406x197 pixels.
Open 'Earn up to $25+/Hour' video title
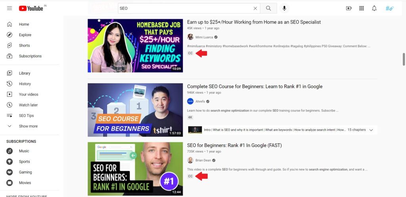254,22
